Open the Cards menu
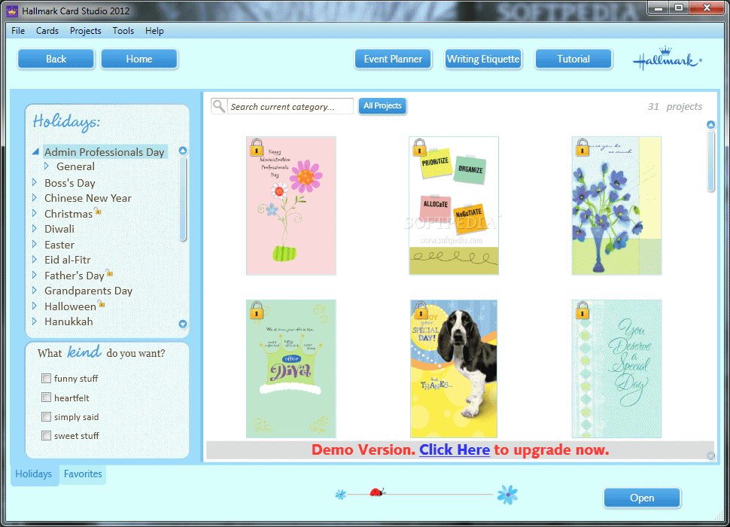Viewport: 730px width, 527px height. point(47,31)
